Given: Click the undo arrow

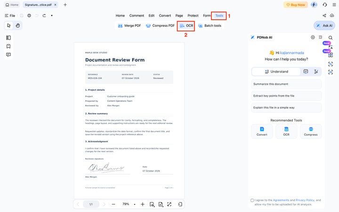Looking at the screenshot, I should click(x=37, y=16).
